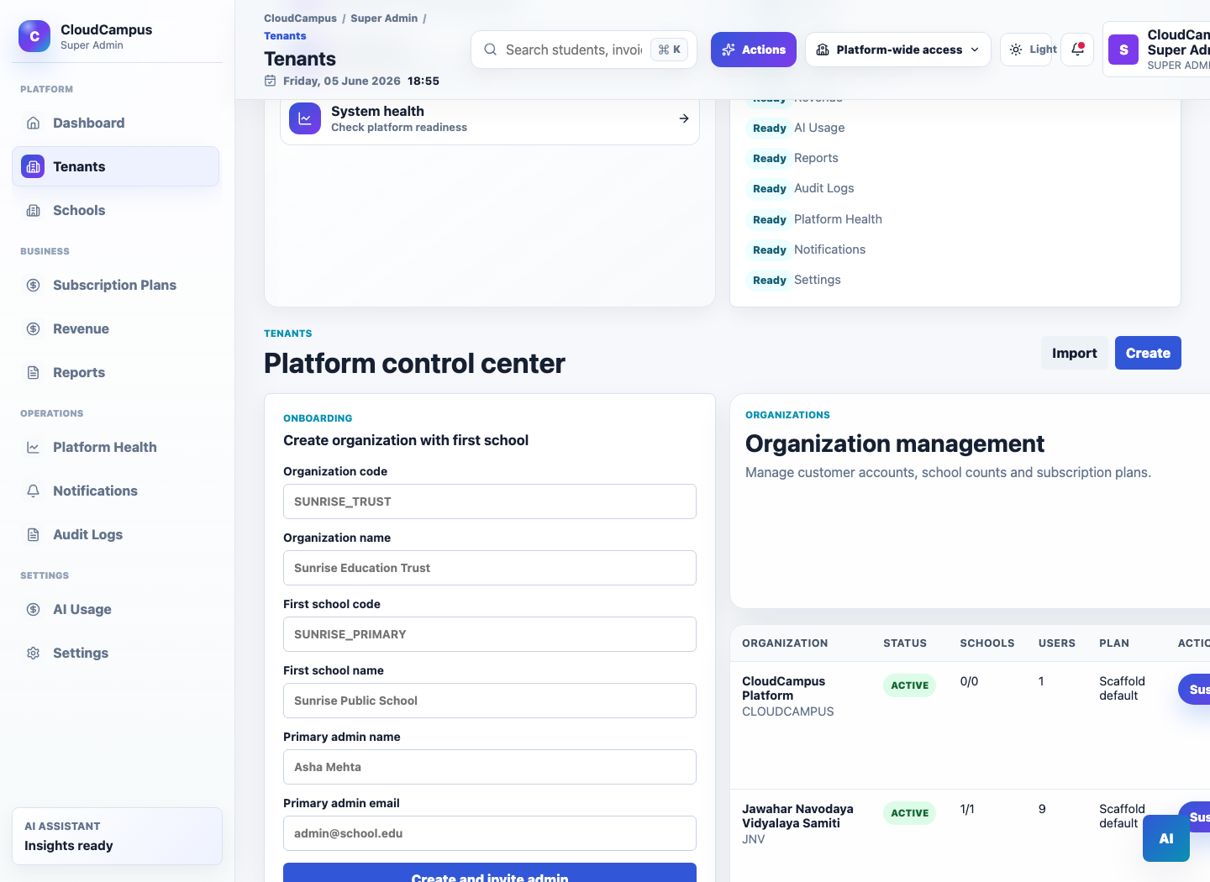Click the blue Create button
The width and height of the screenshot is (1210, 882).
pos(1148,353)
